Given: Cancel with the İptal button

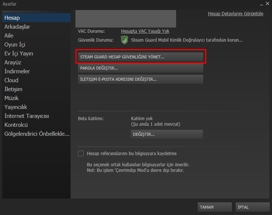Looking at the screenshot, I should pos(252,207).
